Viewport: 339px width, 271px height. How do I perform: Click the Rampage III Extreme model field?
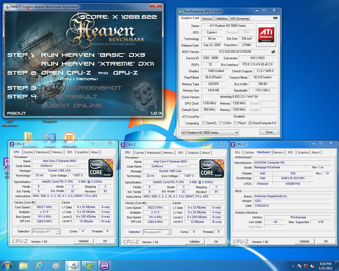(278, 168)
